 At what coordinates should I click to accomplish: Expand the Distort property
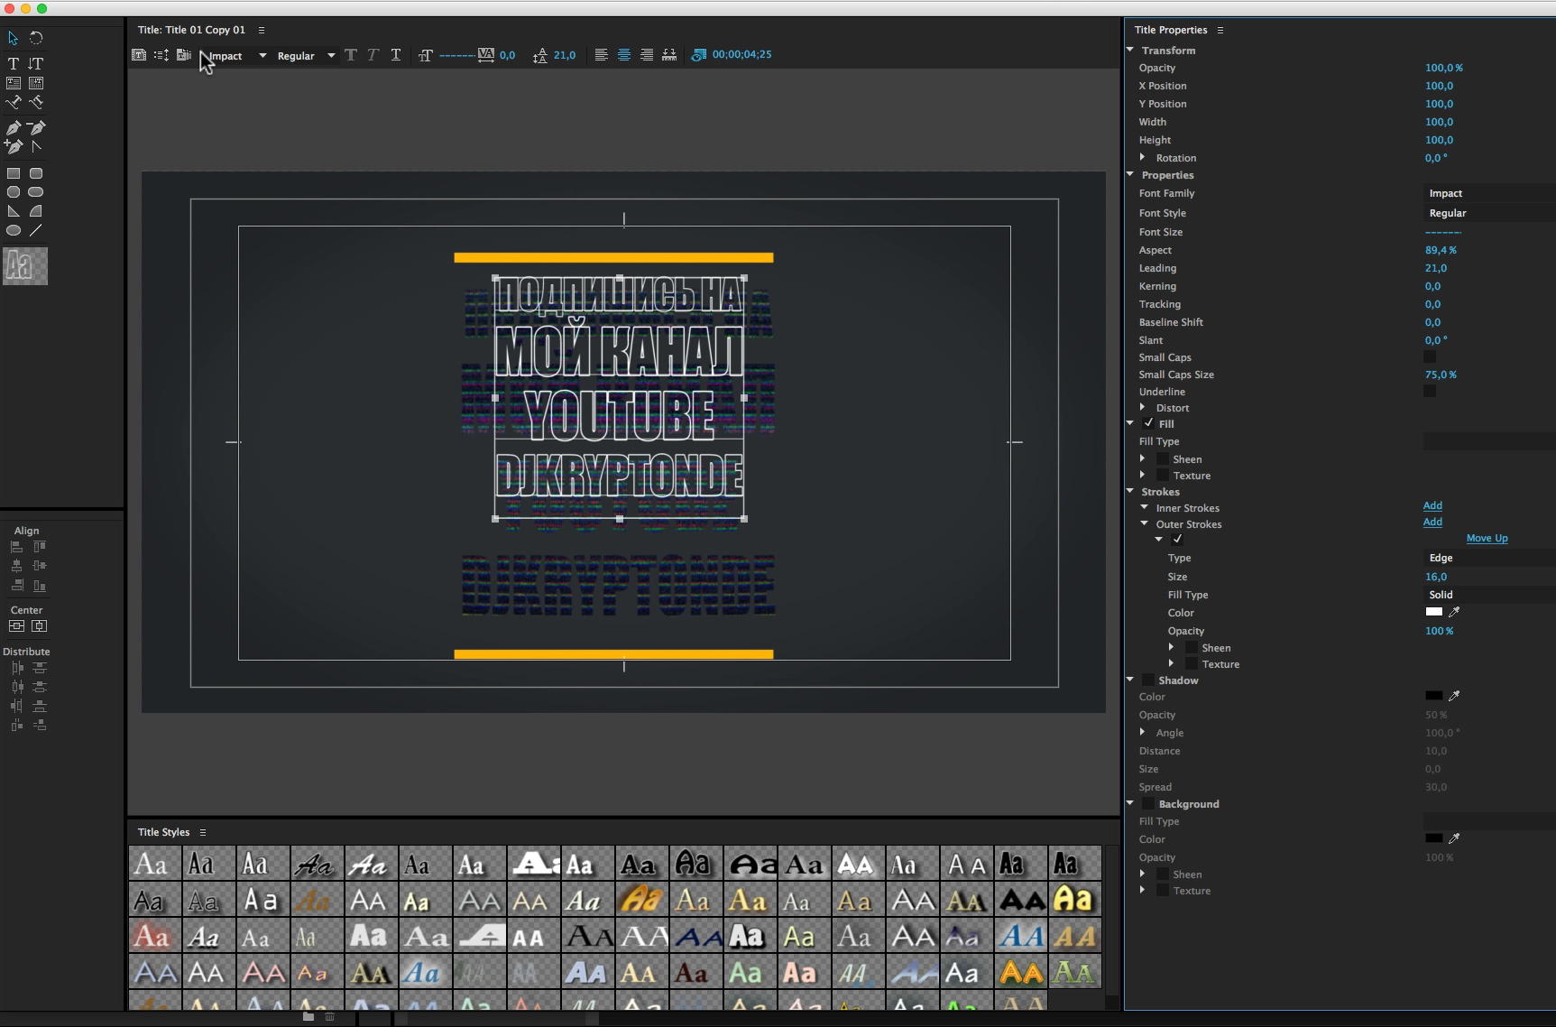pos(1143,407)
